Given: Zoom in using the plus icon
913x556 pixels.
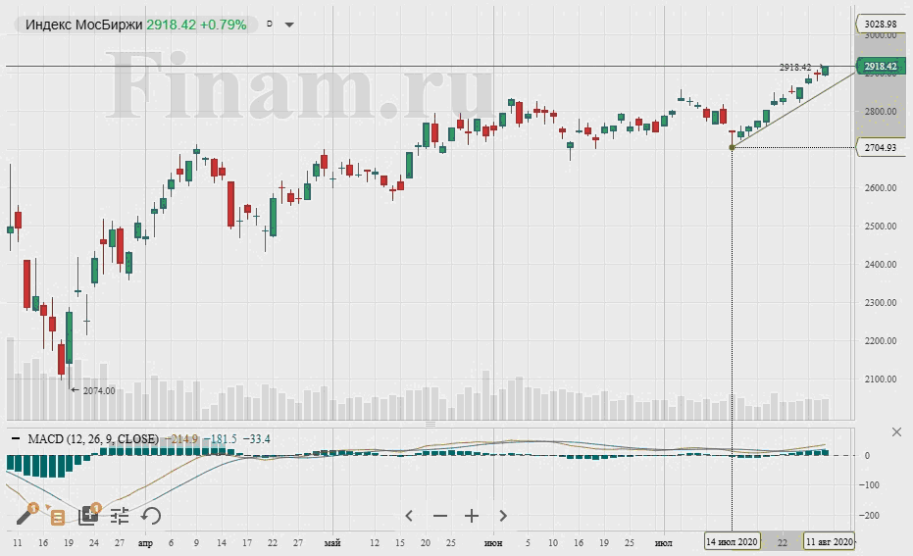Looking at the screenshot, I should [472, 516].
